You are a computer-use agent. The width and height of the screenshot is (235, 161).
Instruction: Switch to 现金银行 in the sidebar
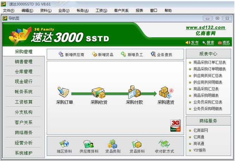click(x=23, y=82)
